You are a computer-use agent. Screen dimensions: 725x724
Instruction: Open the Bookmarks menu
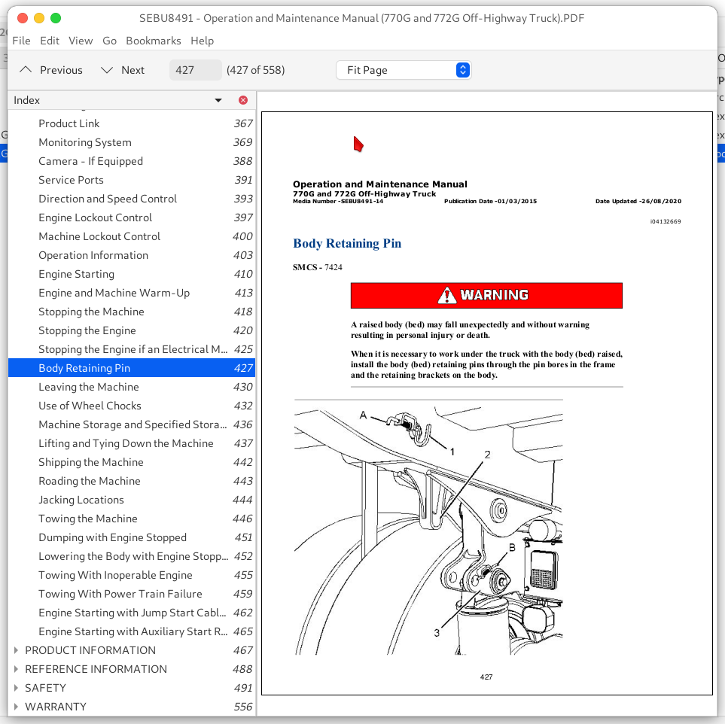click(154, 41)
